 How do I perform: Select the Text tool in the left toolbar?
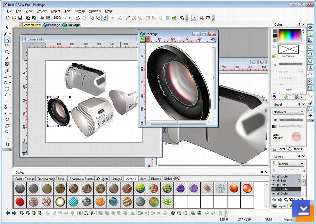click(x=7, y=58)
